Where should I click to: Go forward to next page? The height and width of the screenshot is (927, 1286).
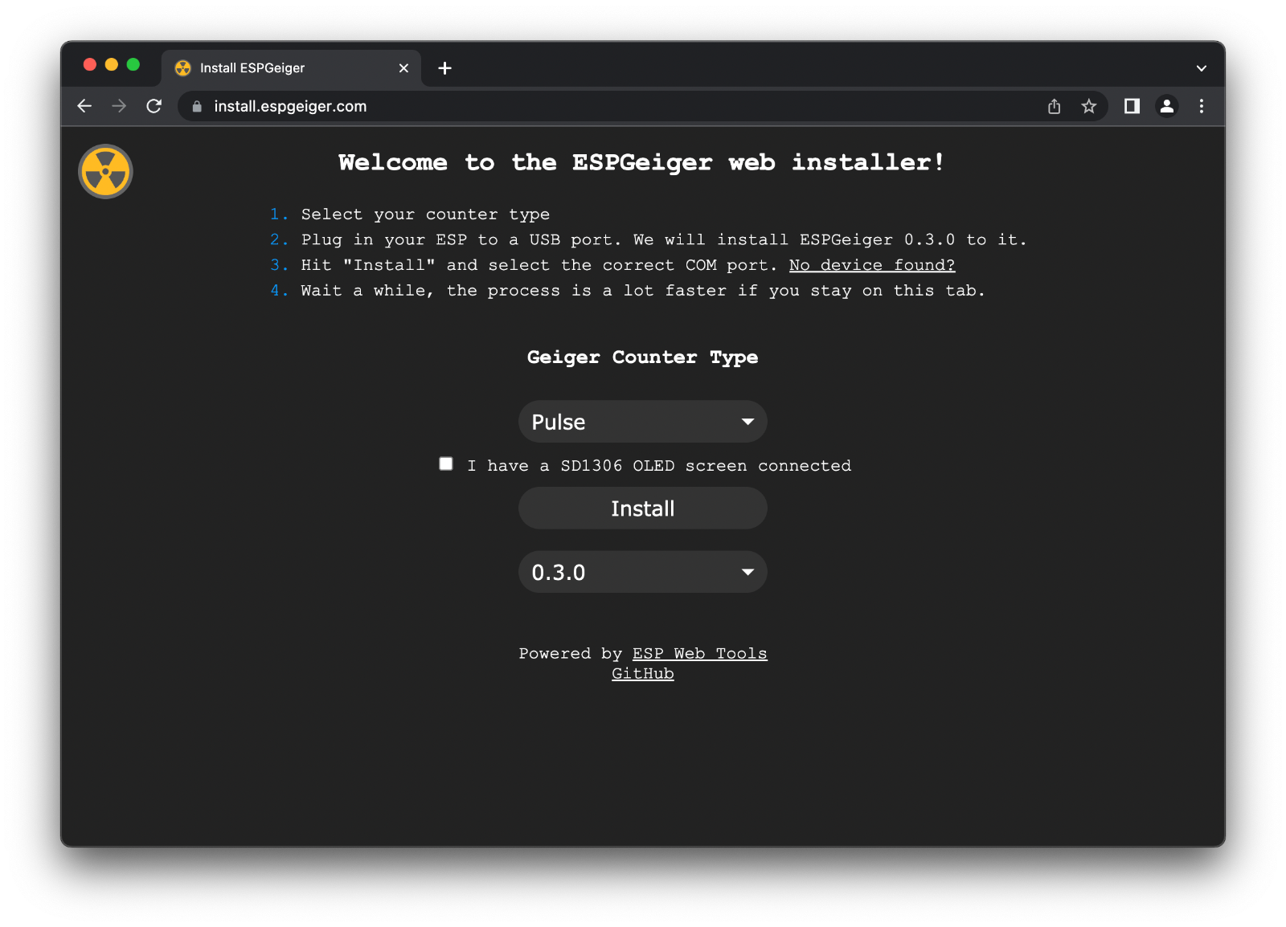click(x=119, y=106)
